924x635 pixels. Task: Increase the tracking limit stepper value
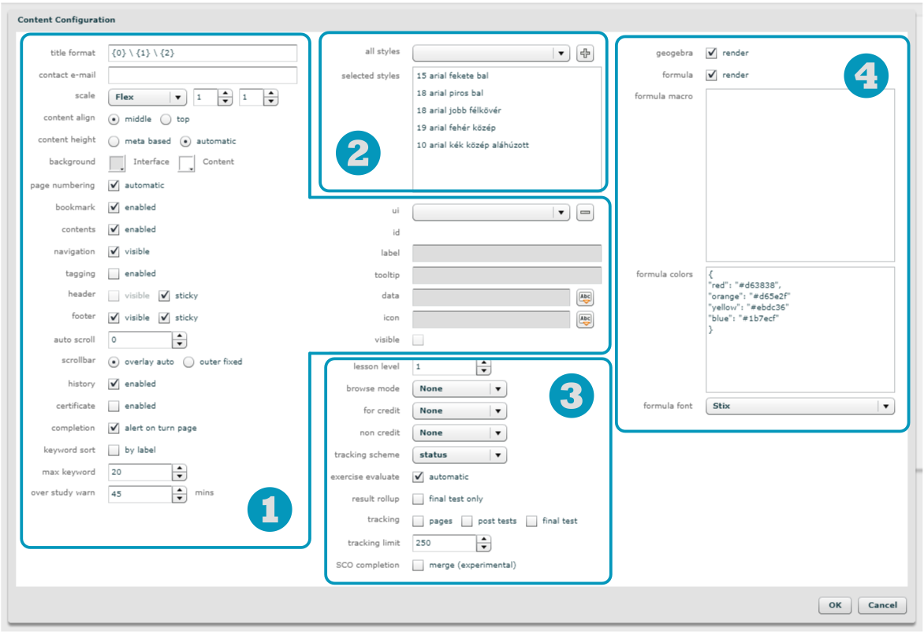(x=484, y=540)
